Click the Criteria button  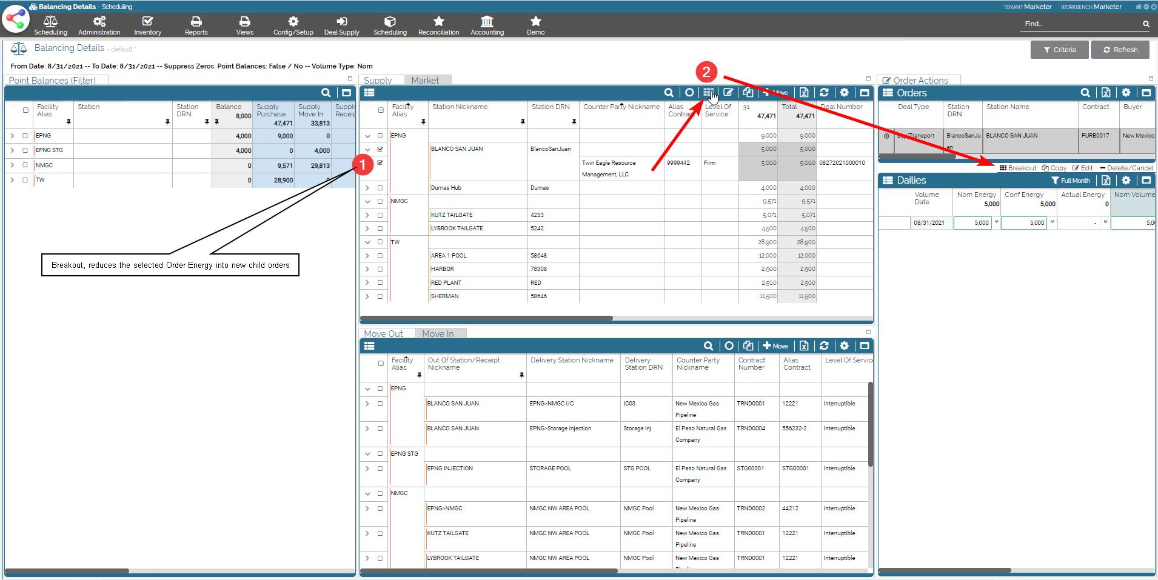1059,50
